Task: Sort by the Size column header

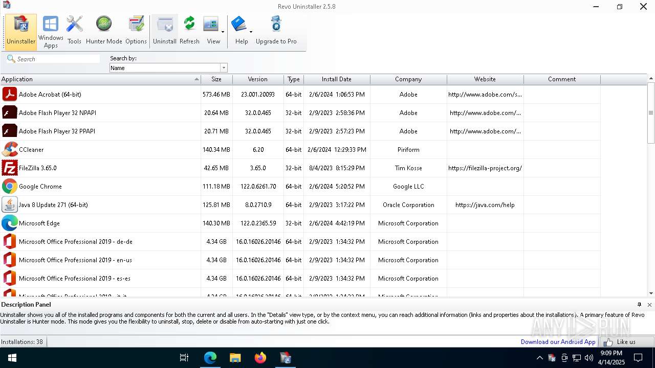Action: 216,79
